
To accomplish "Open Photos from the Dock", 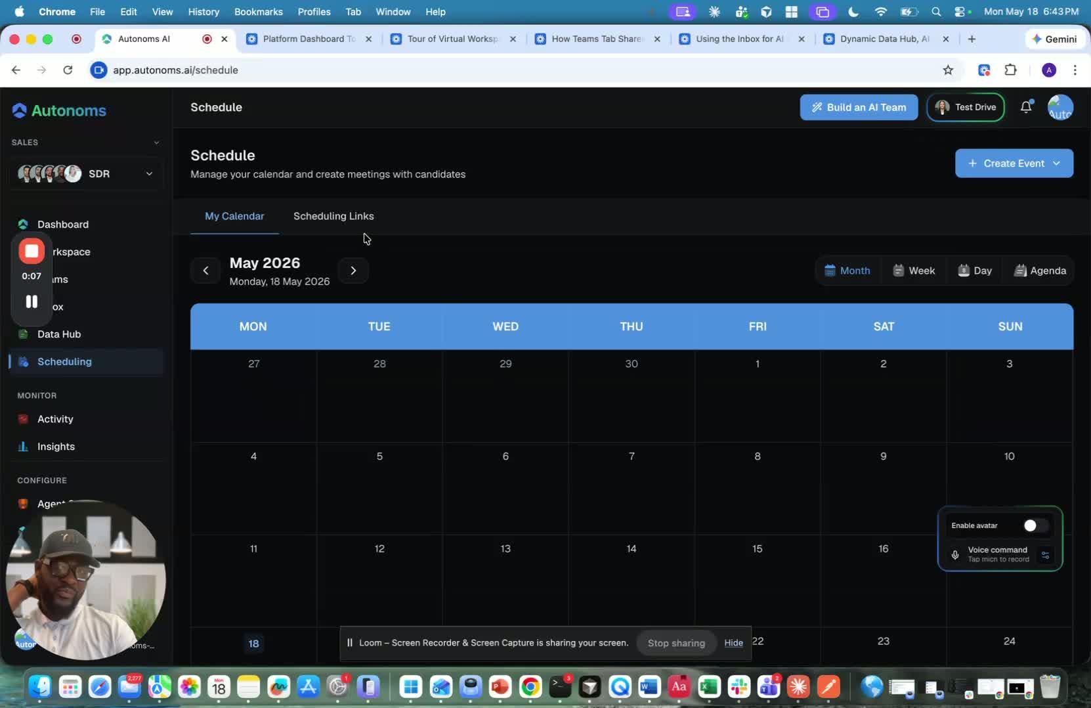I will coord(189,687).
